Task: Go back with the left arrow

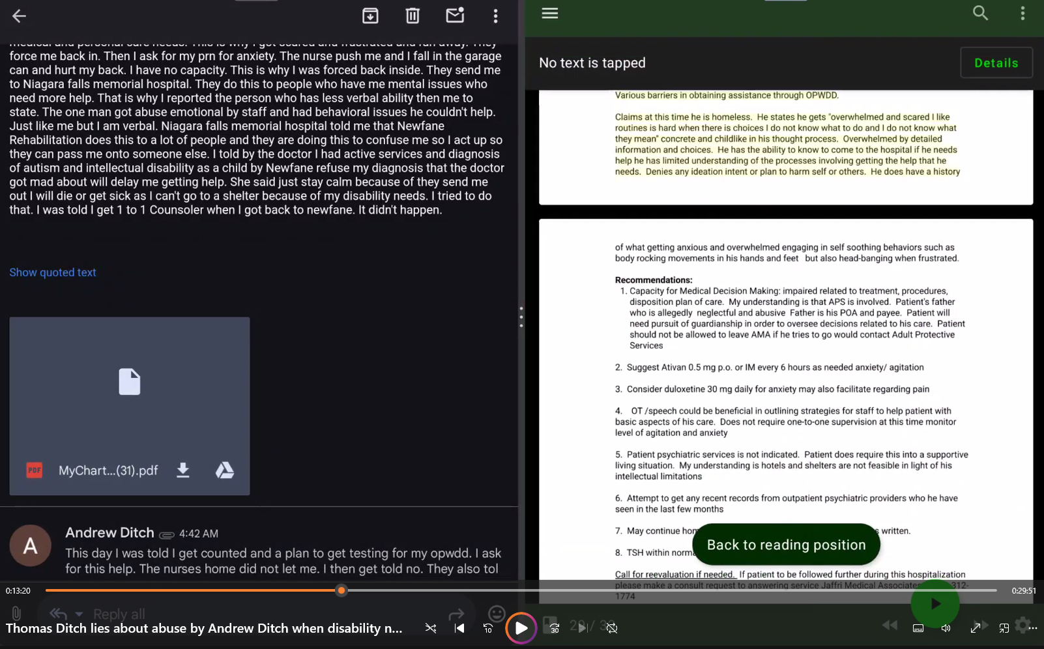Action: 19,16
